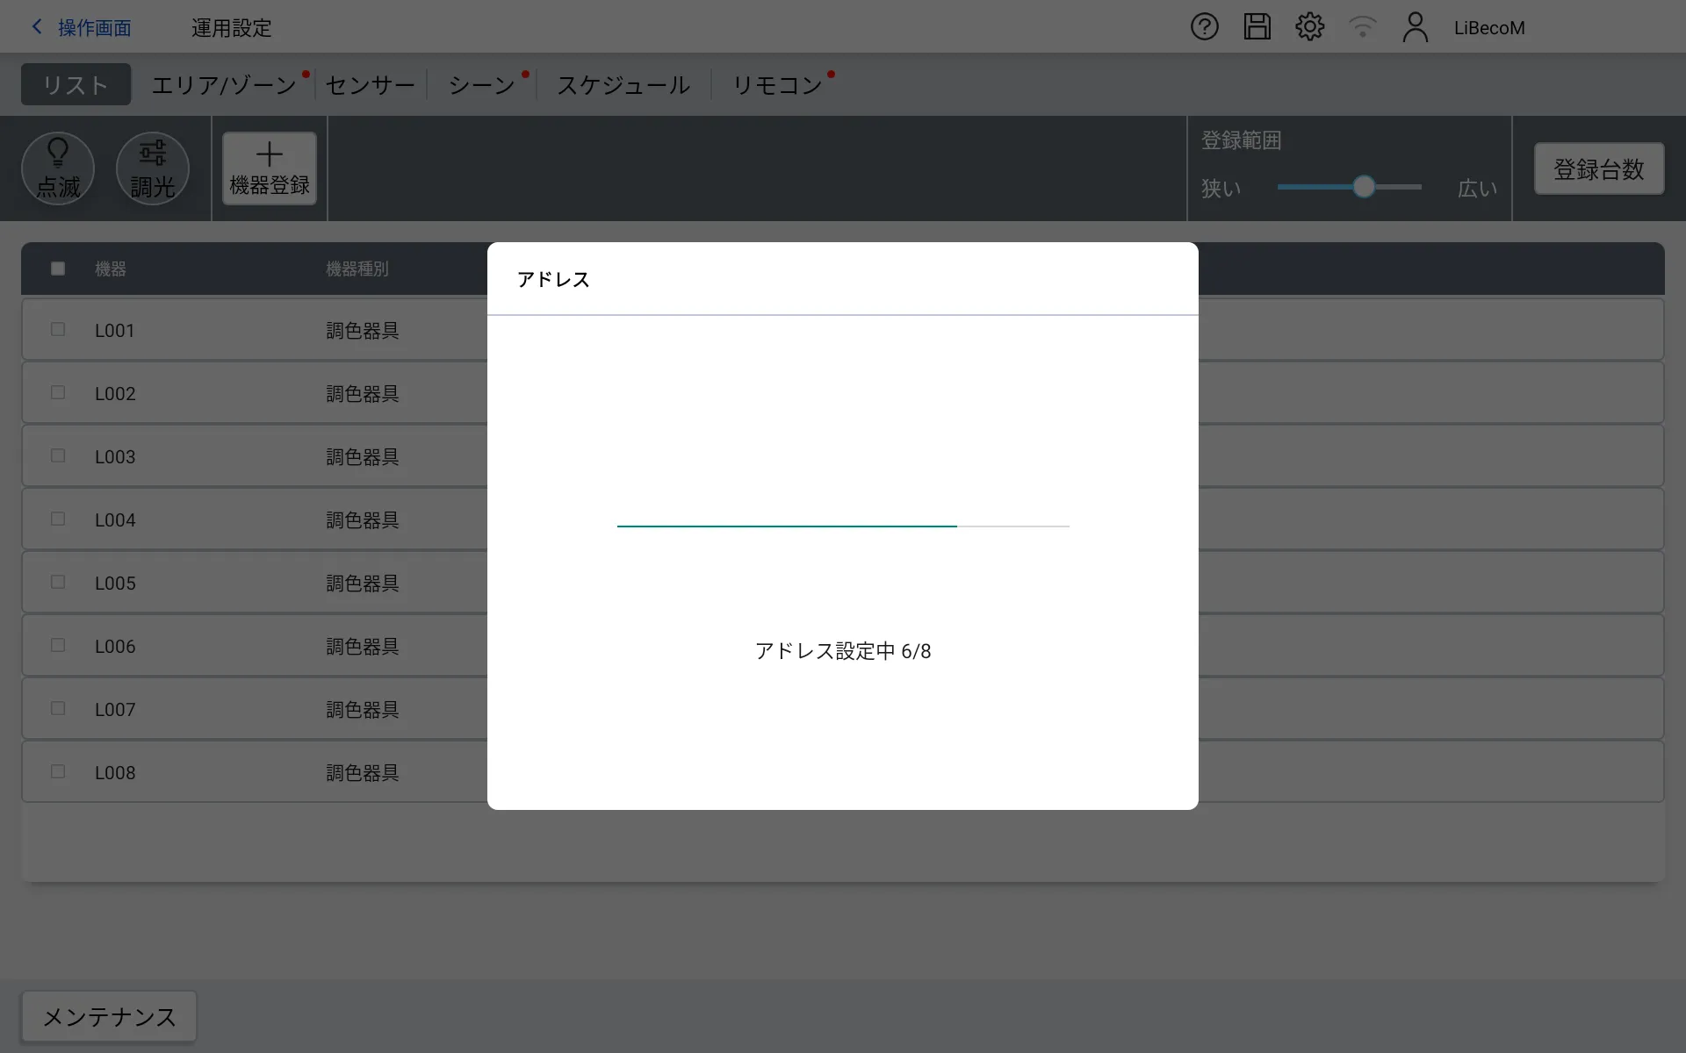Click the 登録範囲 slider handle
The image size is (1686, 1053).
(x=1363, y=187)
